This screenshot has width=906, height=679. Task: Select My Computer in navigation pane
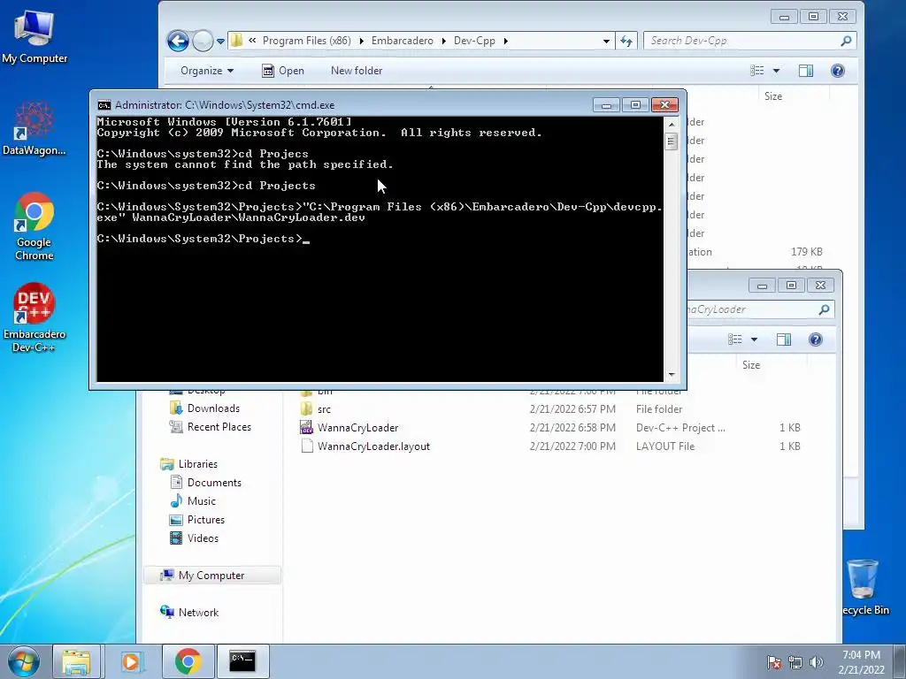[x=211, y=576]
